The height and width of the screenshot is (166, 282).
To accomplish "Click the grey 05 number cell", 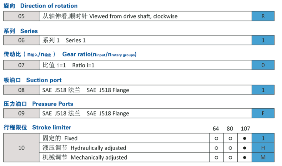I will 21,16.
